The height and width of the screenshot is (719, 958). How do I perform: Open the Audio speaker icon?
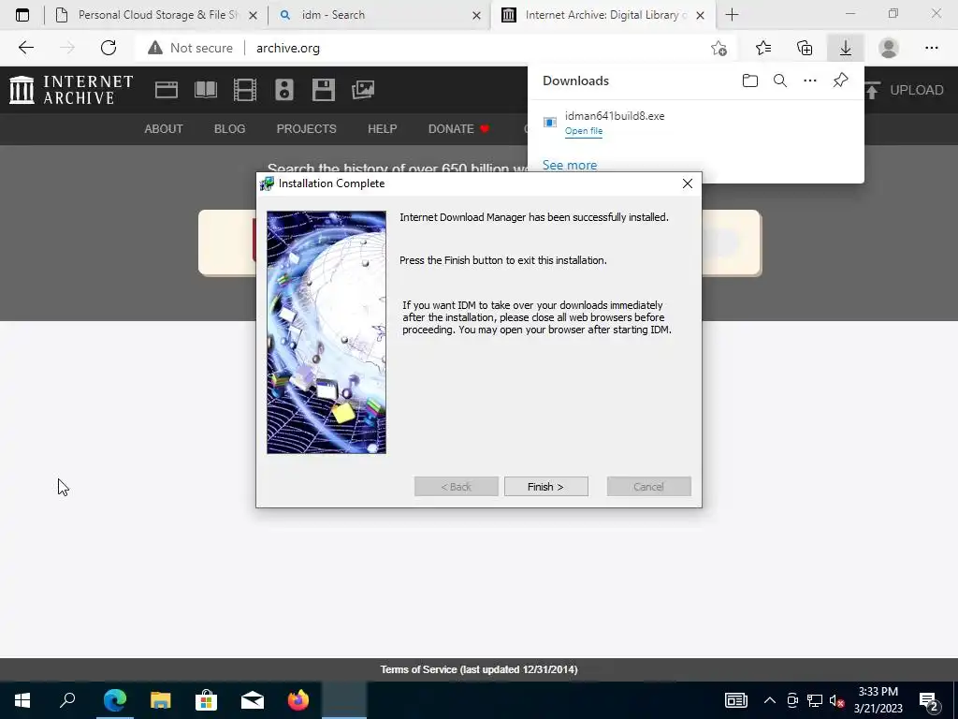coord(284,90)
